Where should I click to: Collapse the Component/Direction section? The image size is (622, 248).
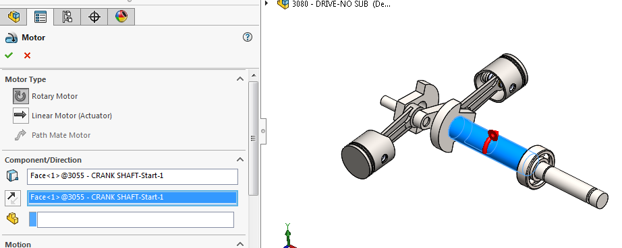(x=240, y=159)
